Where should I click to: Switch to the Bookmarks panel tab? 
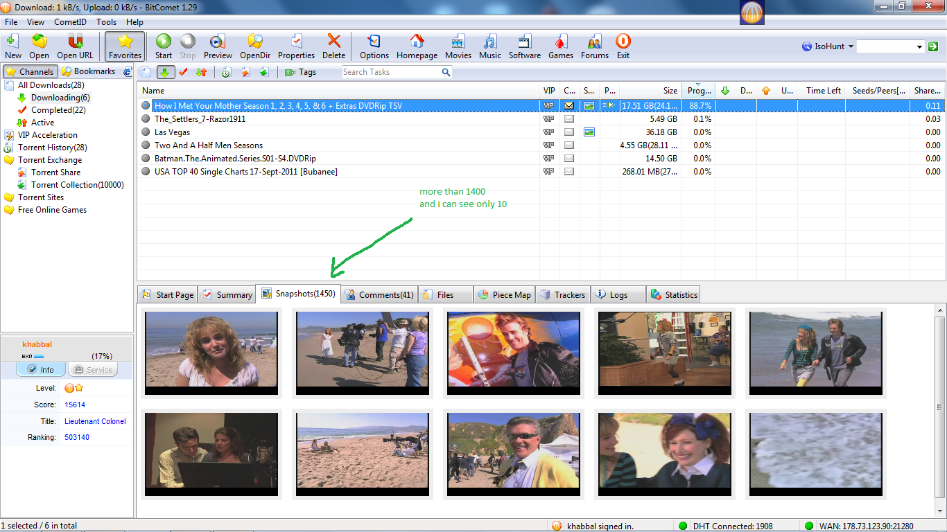[x=89, y=71]
